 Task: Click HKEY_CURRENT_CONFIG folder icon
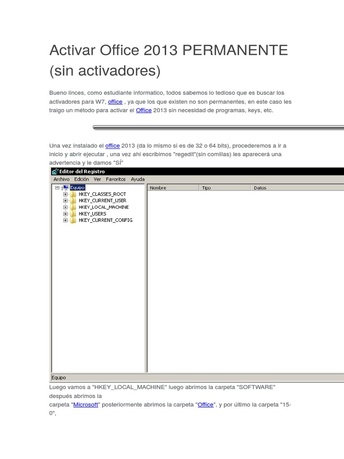click(73, 220)
